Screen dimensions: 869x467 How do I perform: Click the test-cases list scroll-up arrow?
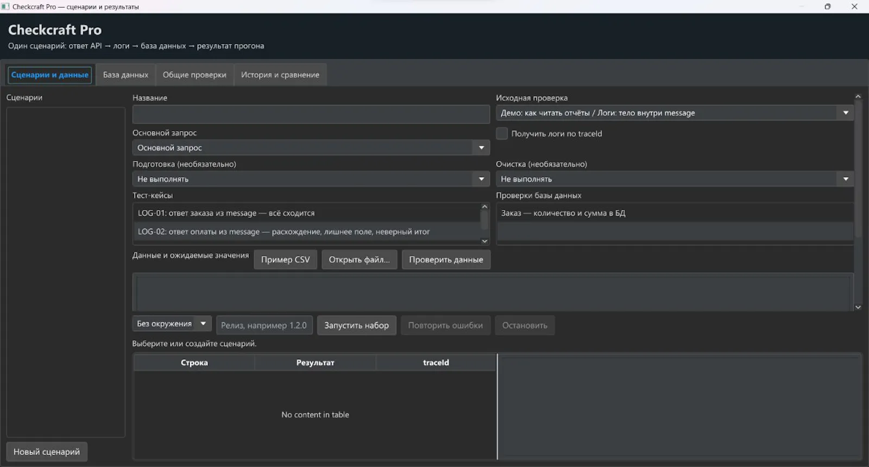pos(485,207)
